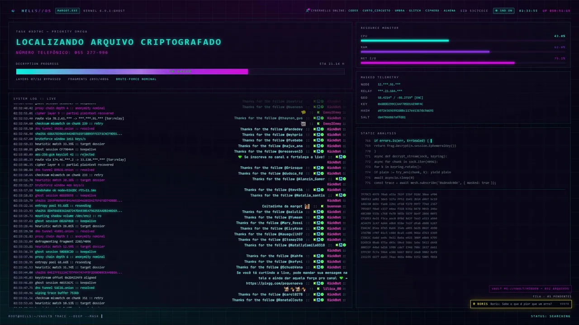
Task: Click the KEY value 0x8BDD299CCAAF
Action: [400, 104]
